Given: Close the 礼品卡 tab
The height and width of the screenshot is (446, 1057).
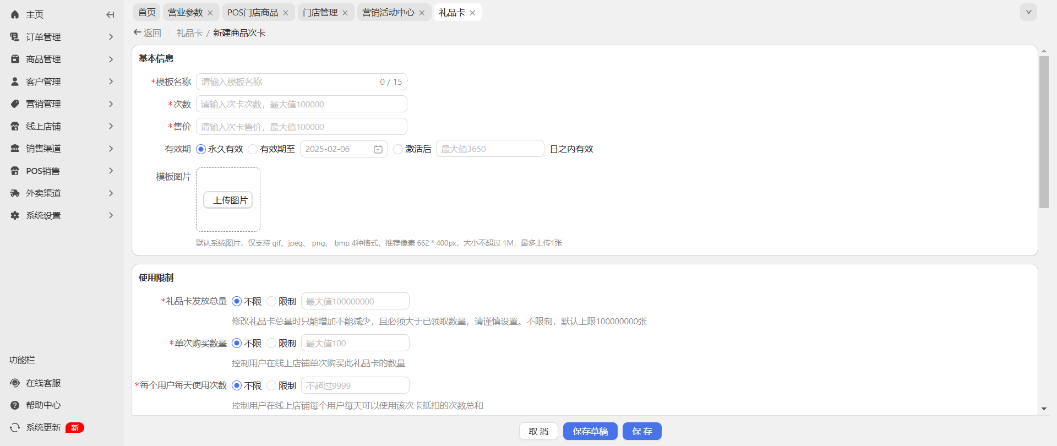Looking at the screenshot, I should [472, 13].
